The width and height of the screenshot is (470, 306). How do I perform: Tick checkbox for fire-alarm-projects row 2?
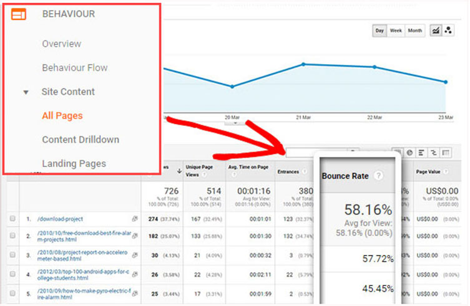click(12, 236)
